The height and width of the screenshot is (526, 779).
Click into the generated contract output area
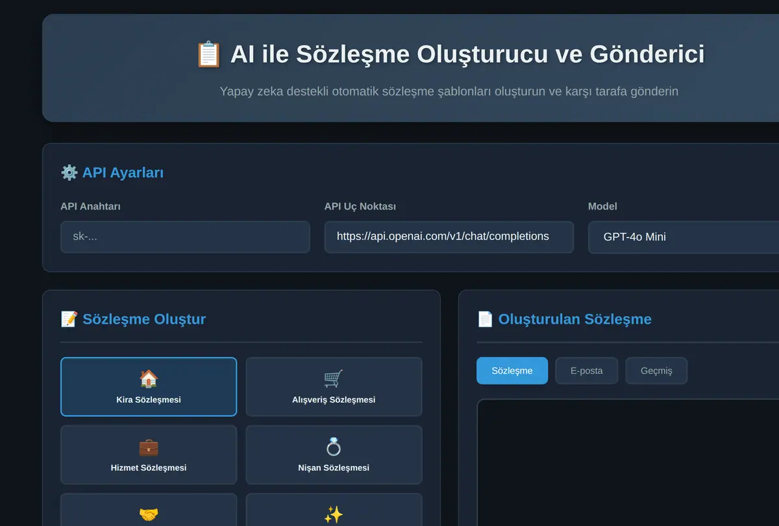628,462
